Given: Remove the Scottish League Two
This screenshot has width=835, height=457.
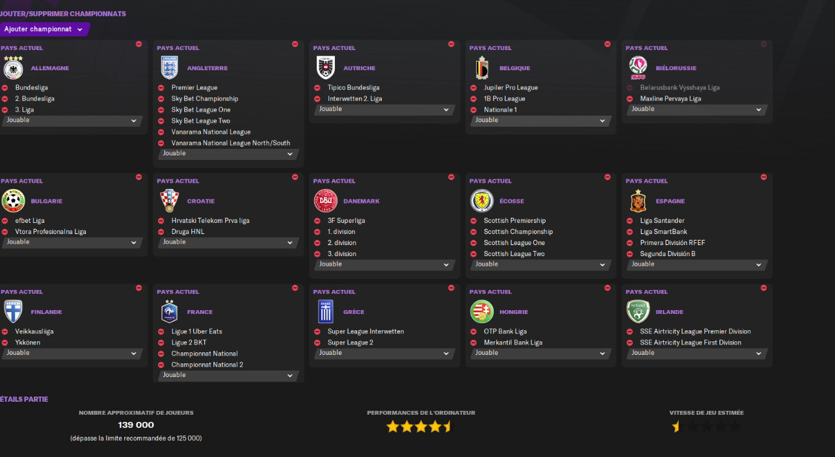Looking at the screenshot, I should 473,254.
